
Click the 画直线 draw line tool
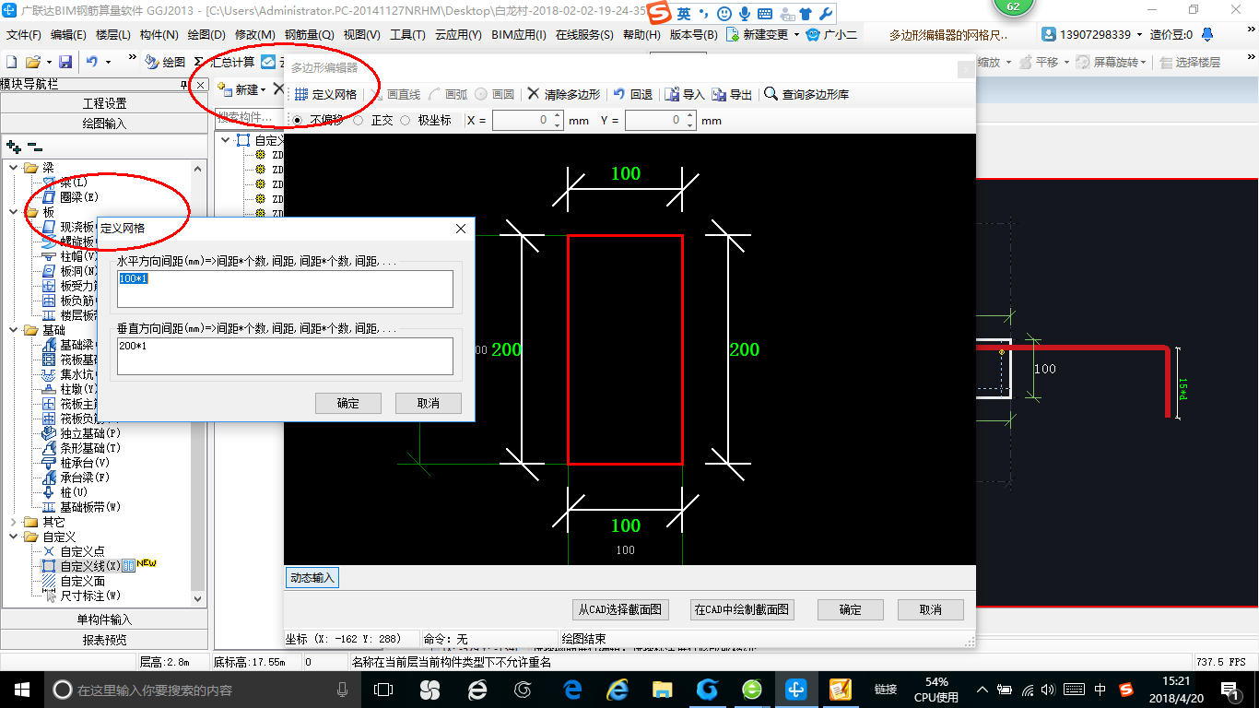point(394,94)
